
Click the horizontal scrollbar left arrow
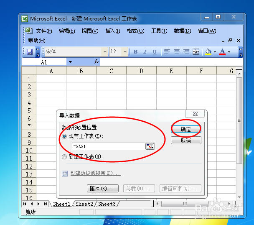pyautogui.click(x=157, y=204)
